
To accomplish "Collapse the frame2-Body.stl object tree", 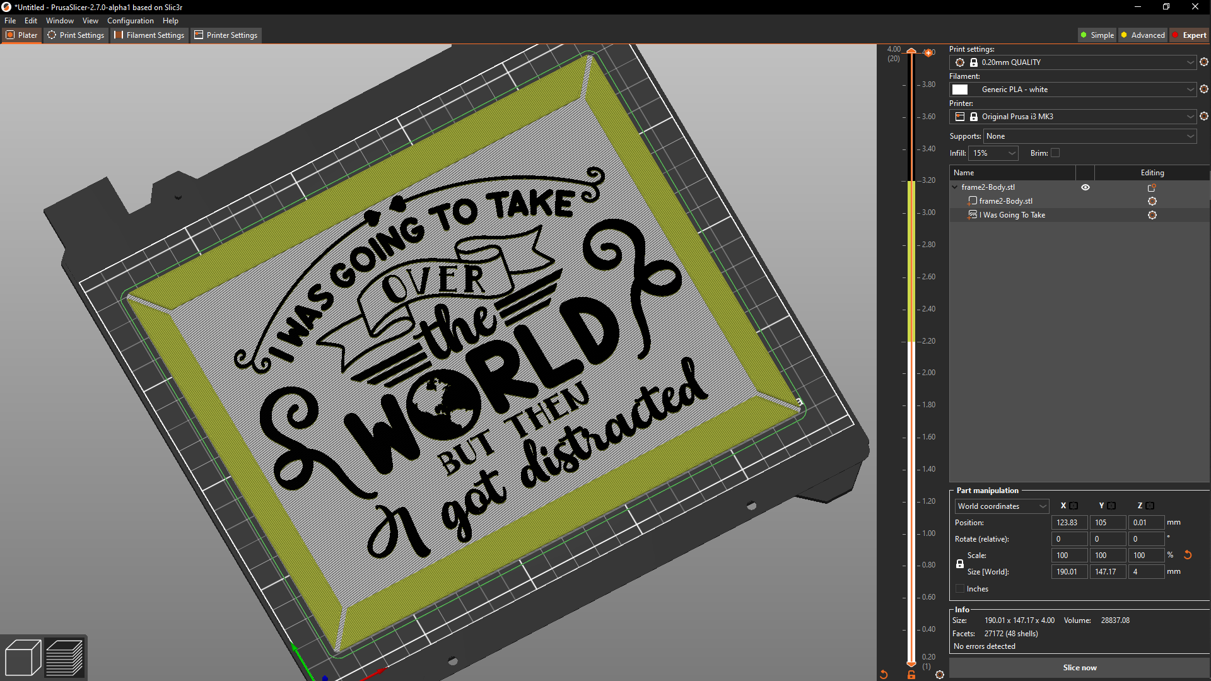I will [954, 187].
